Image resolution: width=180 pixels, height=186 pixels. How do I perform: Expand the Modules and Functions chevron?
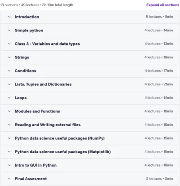[x=9, y=111]
